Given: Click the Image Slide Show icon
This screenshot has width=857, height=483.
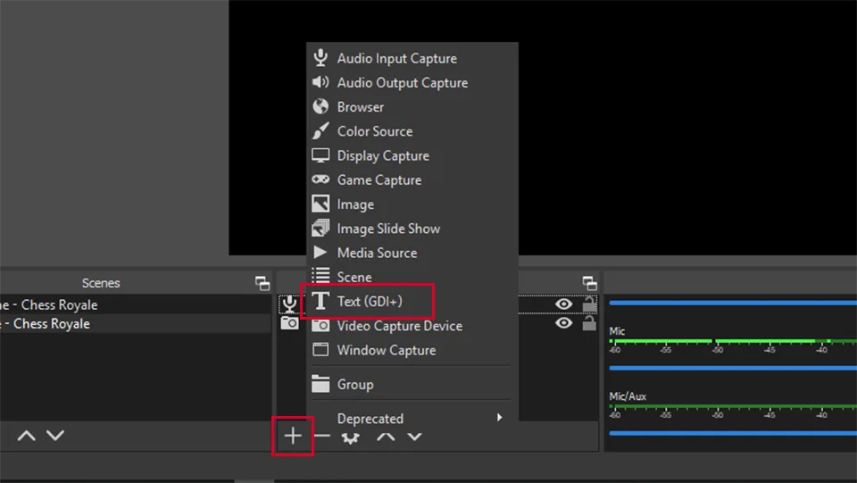Looking at the screenshot, I should 320,228.
